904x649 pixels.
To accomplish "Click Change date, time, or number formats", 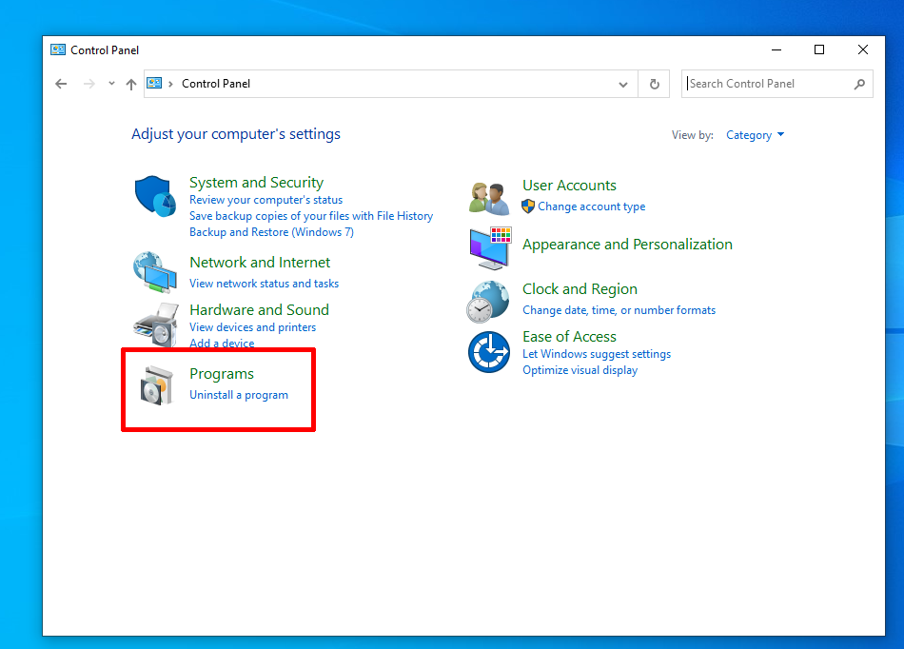I will click(619, 310).
